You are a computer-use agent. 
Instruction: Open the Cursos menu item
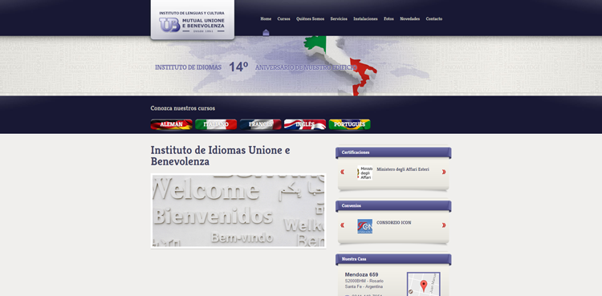[x=283, y=18]
